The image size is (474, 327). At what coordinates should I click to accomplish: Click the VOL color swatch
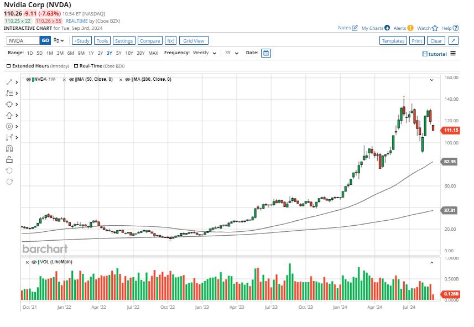click(x=38, y=262)
